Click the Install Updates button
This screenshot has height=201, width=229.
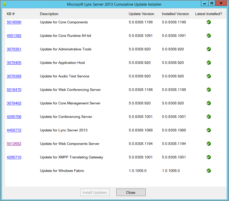tap(95, 192)
